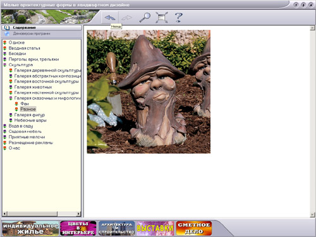Viewport: 316px width, 237px height.
Task: Click the flower icon beside Галерея деревянной скульптуры
Action: [11, 70]
